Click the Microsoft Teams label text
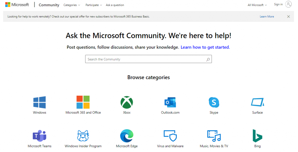298x152 pixels. (40, 146)
